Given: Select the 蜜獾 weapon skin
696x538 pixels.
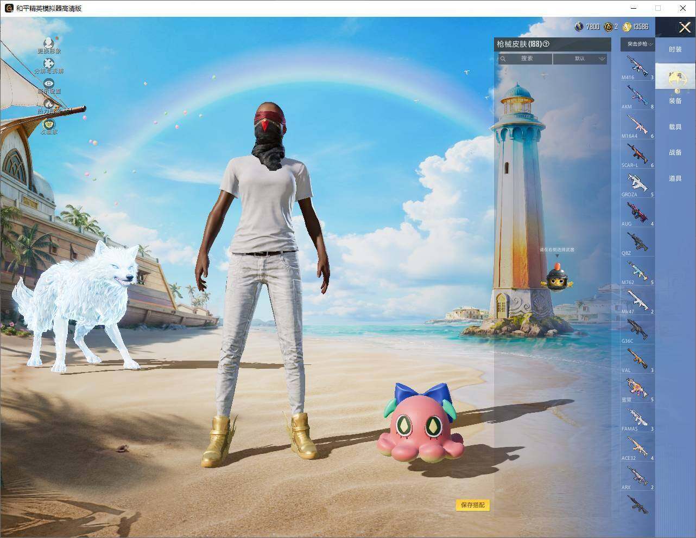Looking at the screenshot, I should coord(638,389).
